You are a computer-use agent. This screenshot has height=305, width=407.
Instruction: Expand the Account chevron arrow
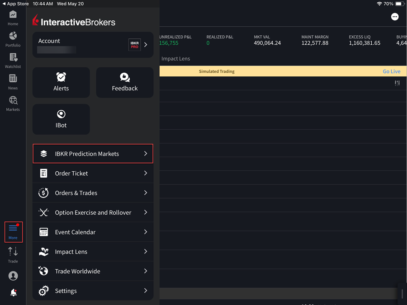tap(146, 45)
